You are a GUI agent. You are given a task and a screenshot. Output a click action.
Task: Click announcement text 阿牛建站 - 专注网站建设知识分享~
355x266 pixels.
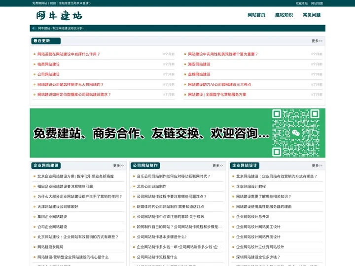61,28
